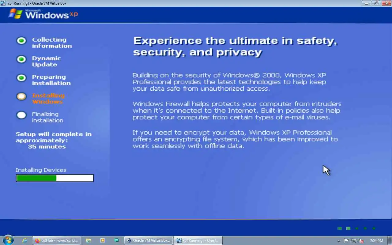The height and width of the screenshot is (245, 392).
Task: Open the network status tray icon
Action: 354,241
